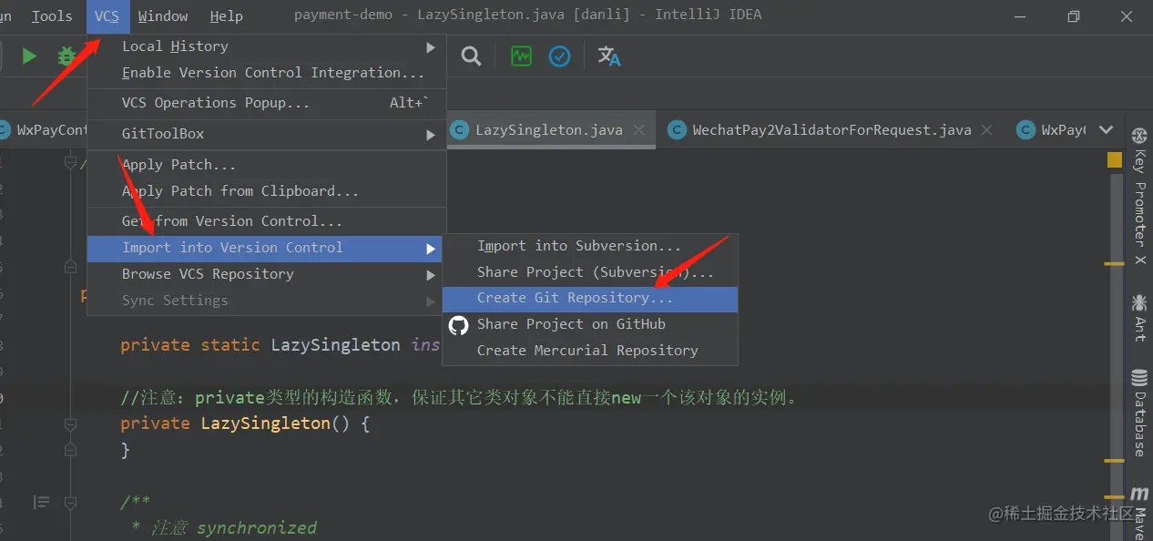Viewport: 1153px width, 541px height.
Task: Switch to the LazySingleton.java tab
Action: point(549,130)
